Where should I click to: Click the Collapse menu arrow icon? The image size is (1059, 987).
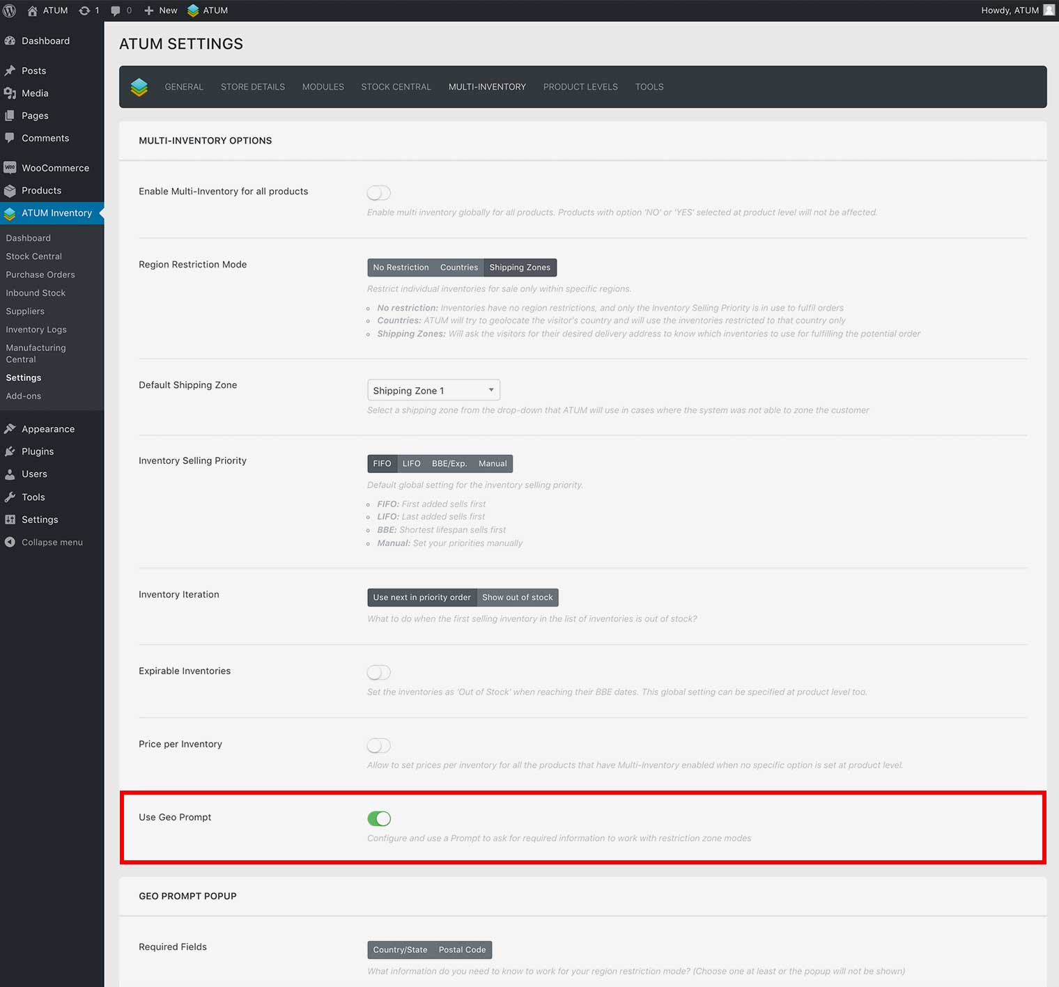click(10, 542)
